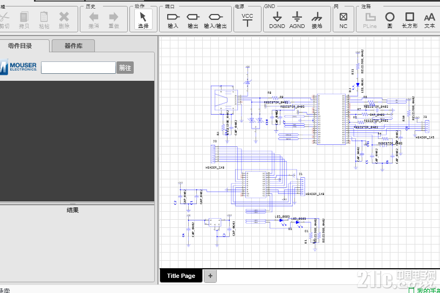
Task: Click the 结果 results panel heading
Action: click(73, 210)
